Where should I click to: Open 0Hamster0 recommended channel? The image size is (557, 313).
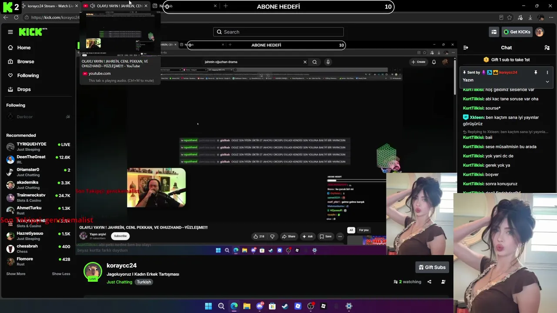tap(38, 172)
